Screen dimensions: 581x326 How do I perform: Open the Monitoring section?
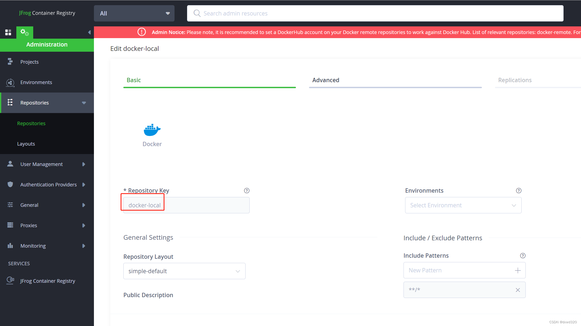33,246
